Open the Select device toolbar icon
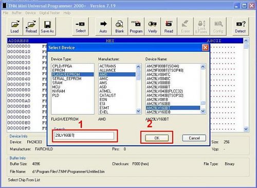Screen dimensions: 257x188 coord(81,27)
